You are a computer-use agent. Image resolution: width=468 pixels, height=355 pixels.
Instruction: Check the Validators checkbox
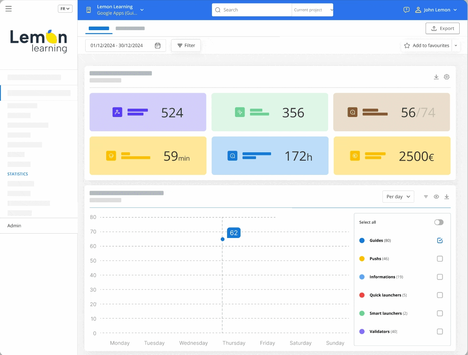[x=439, y=332]
